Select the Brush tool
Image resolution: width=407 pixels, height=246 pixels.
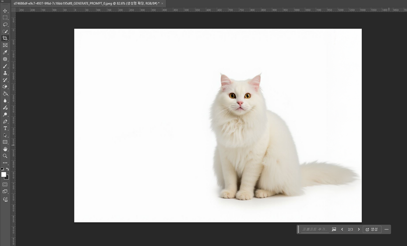click(5, 66)
